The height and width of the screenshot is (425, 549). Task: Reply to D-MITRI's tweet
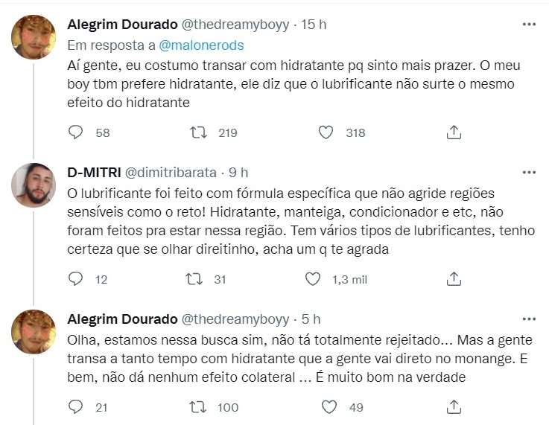(75, 279)
